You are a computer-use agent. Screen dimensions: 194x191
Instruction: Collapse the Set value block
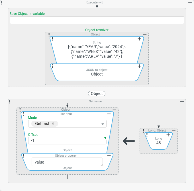[182, 102]
